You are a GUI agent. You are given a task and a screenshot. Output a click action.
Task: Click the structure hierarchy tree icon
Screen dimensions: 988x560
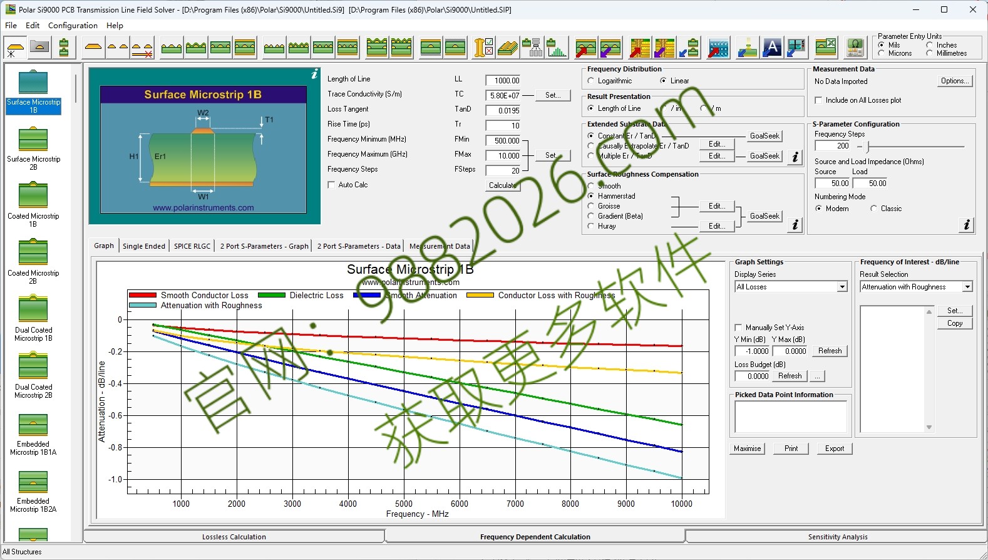click(532, 48)
